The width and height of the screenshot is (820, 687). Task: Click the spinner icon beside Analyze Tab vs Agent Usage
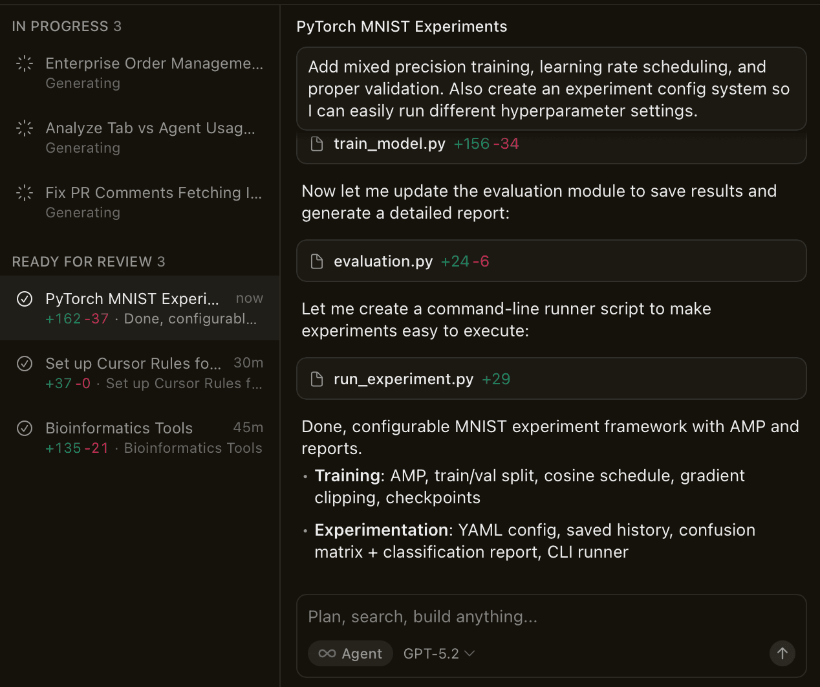[24, 127]
